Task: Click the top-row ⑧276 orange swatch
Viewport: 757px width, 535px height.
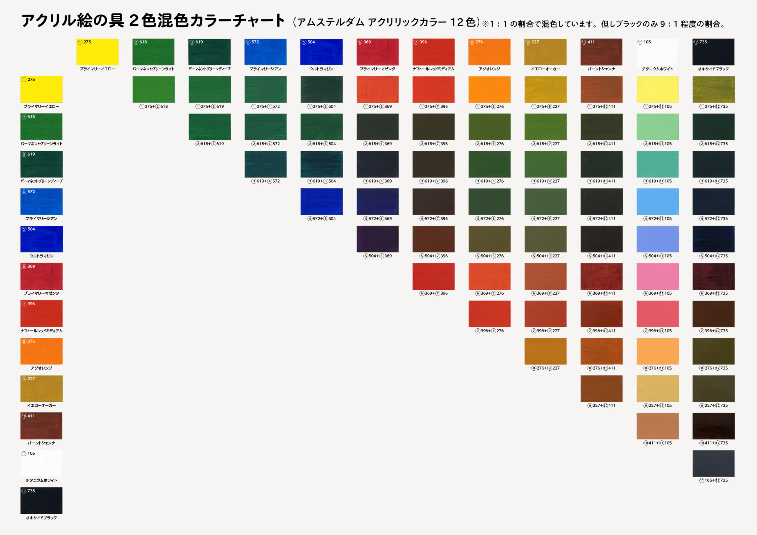Action: point(489,52)
